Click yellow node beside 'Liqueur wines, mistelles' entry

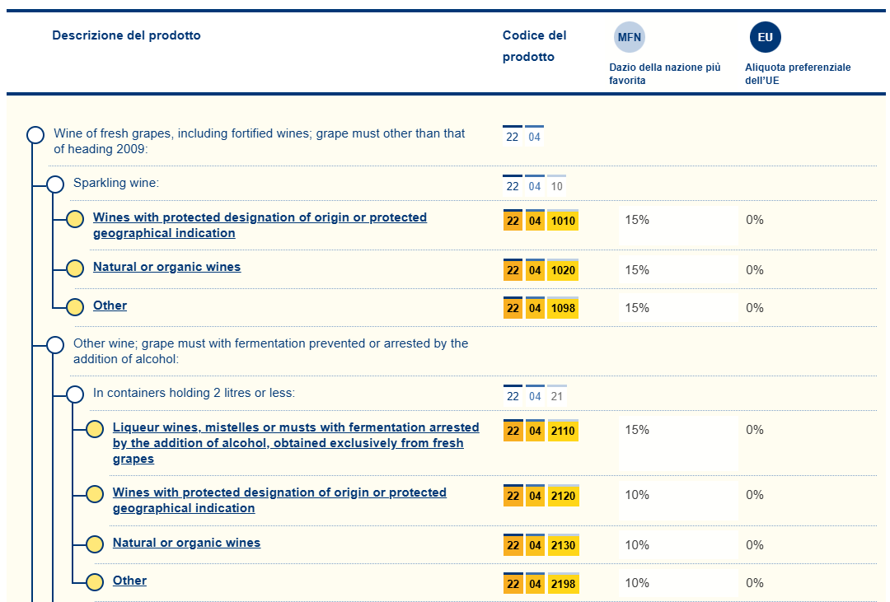click(95, 429)
